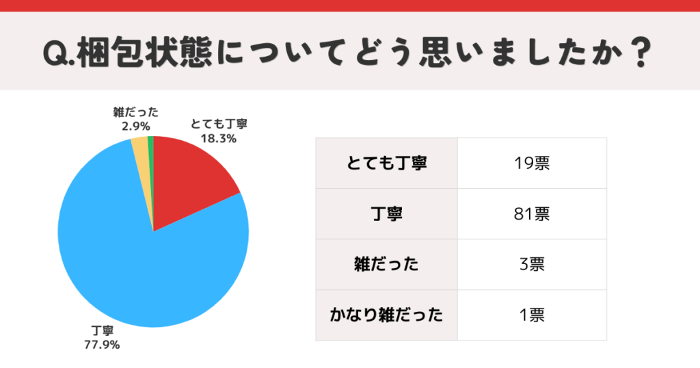Viewport: 700px width, 368px height.
Task: Click the yellow 雑だった pie slice
Action: click(x=140, y=146)
